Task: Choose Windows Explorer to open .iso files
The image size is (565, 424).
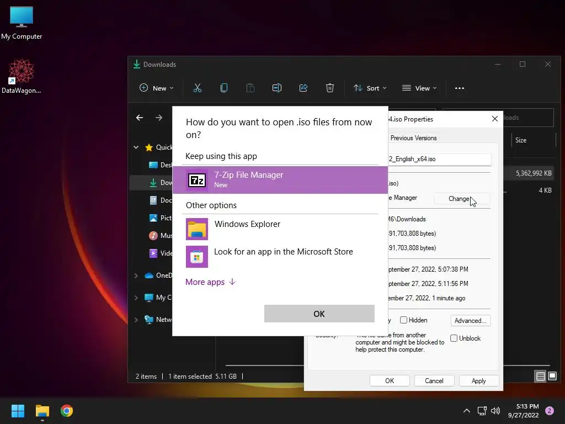Action: point(280,229)
